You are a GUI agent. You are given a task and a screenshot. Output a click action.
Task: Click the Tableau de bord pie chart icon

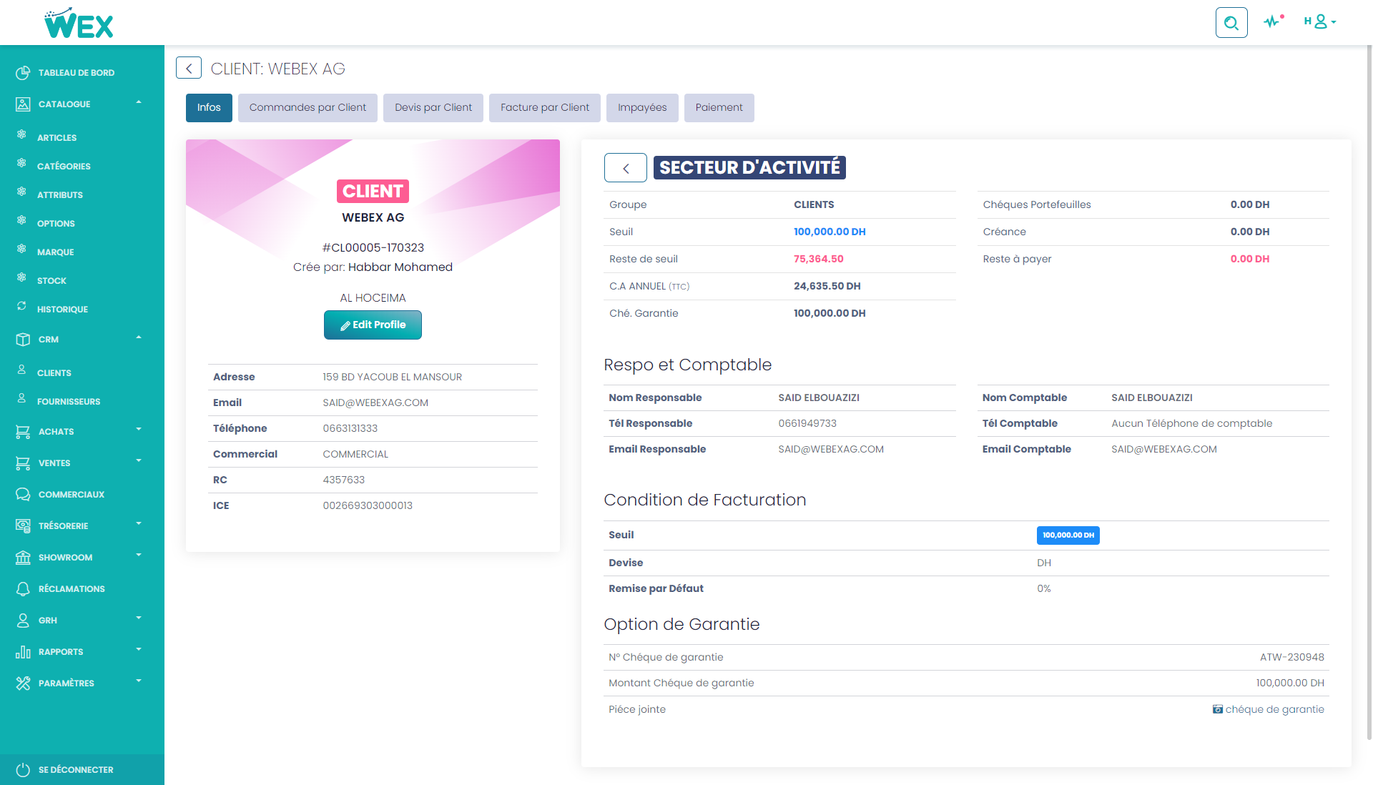[23, 73]
